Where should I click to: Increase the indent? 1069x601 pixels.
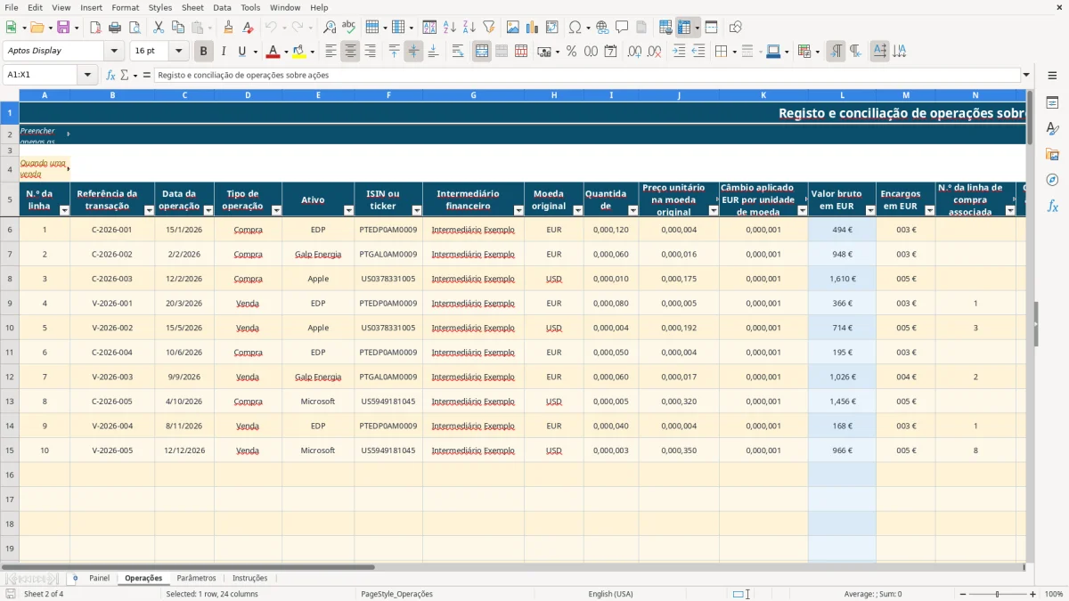point(679,52)
